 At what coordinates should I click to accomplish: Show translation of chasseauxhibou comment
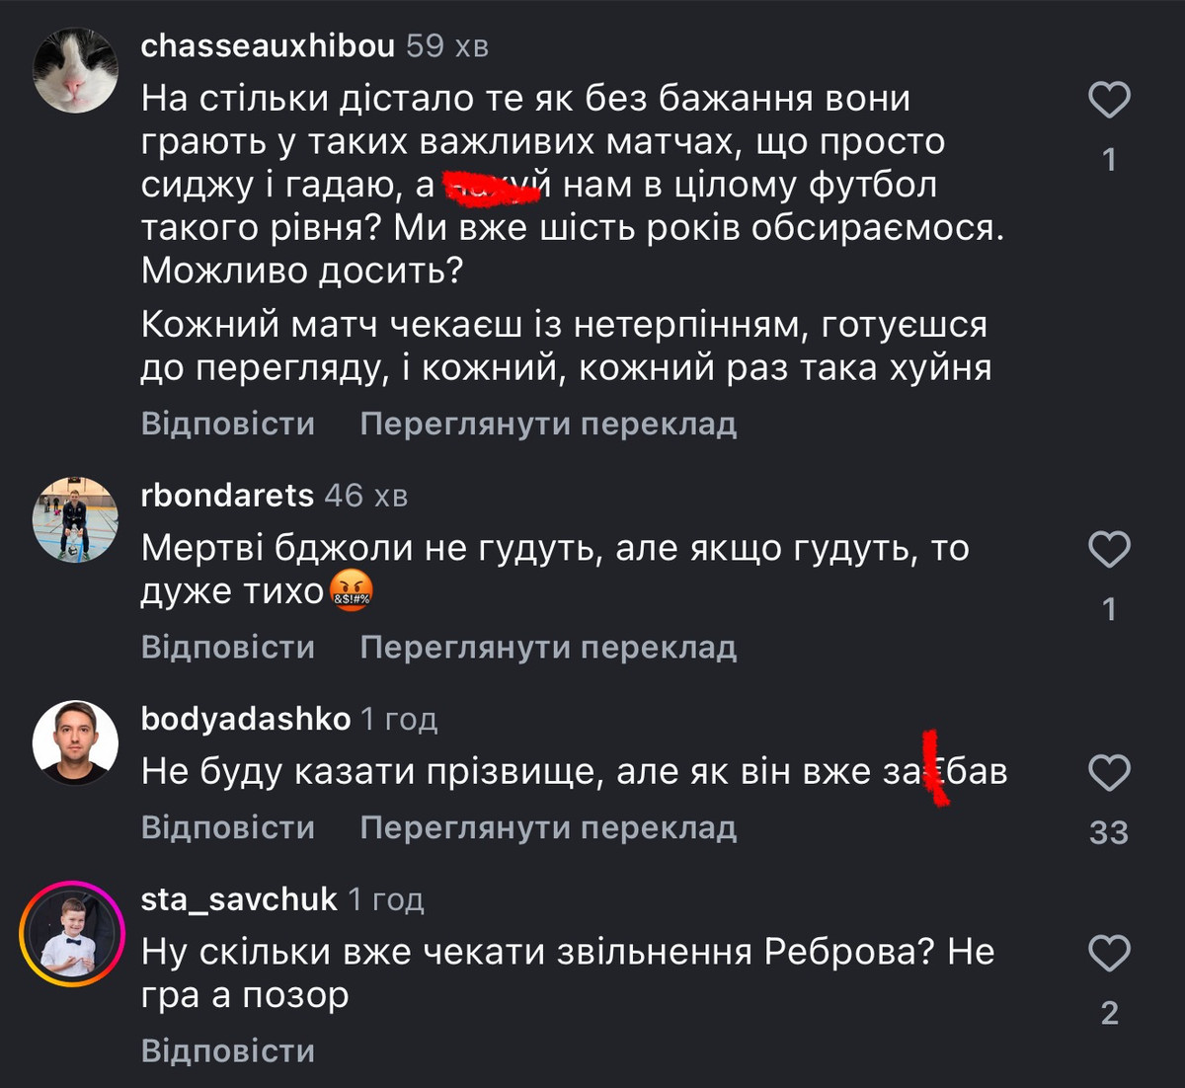[x=548, y=424]
